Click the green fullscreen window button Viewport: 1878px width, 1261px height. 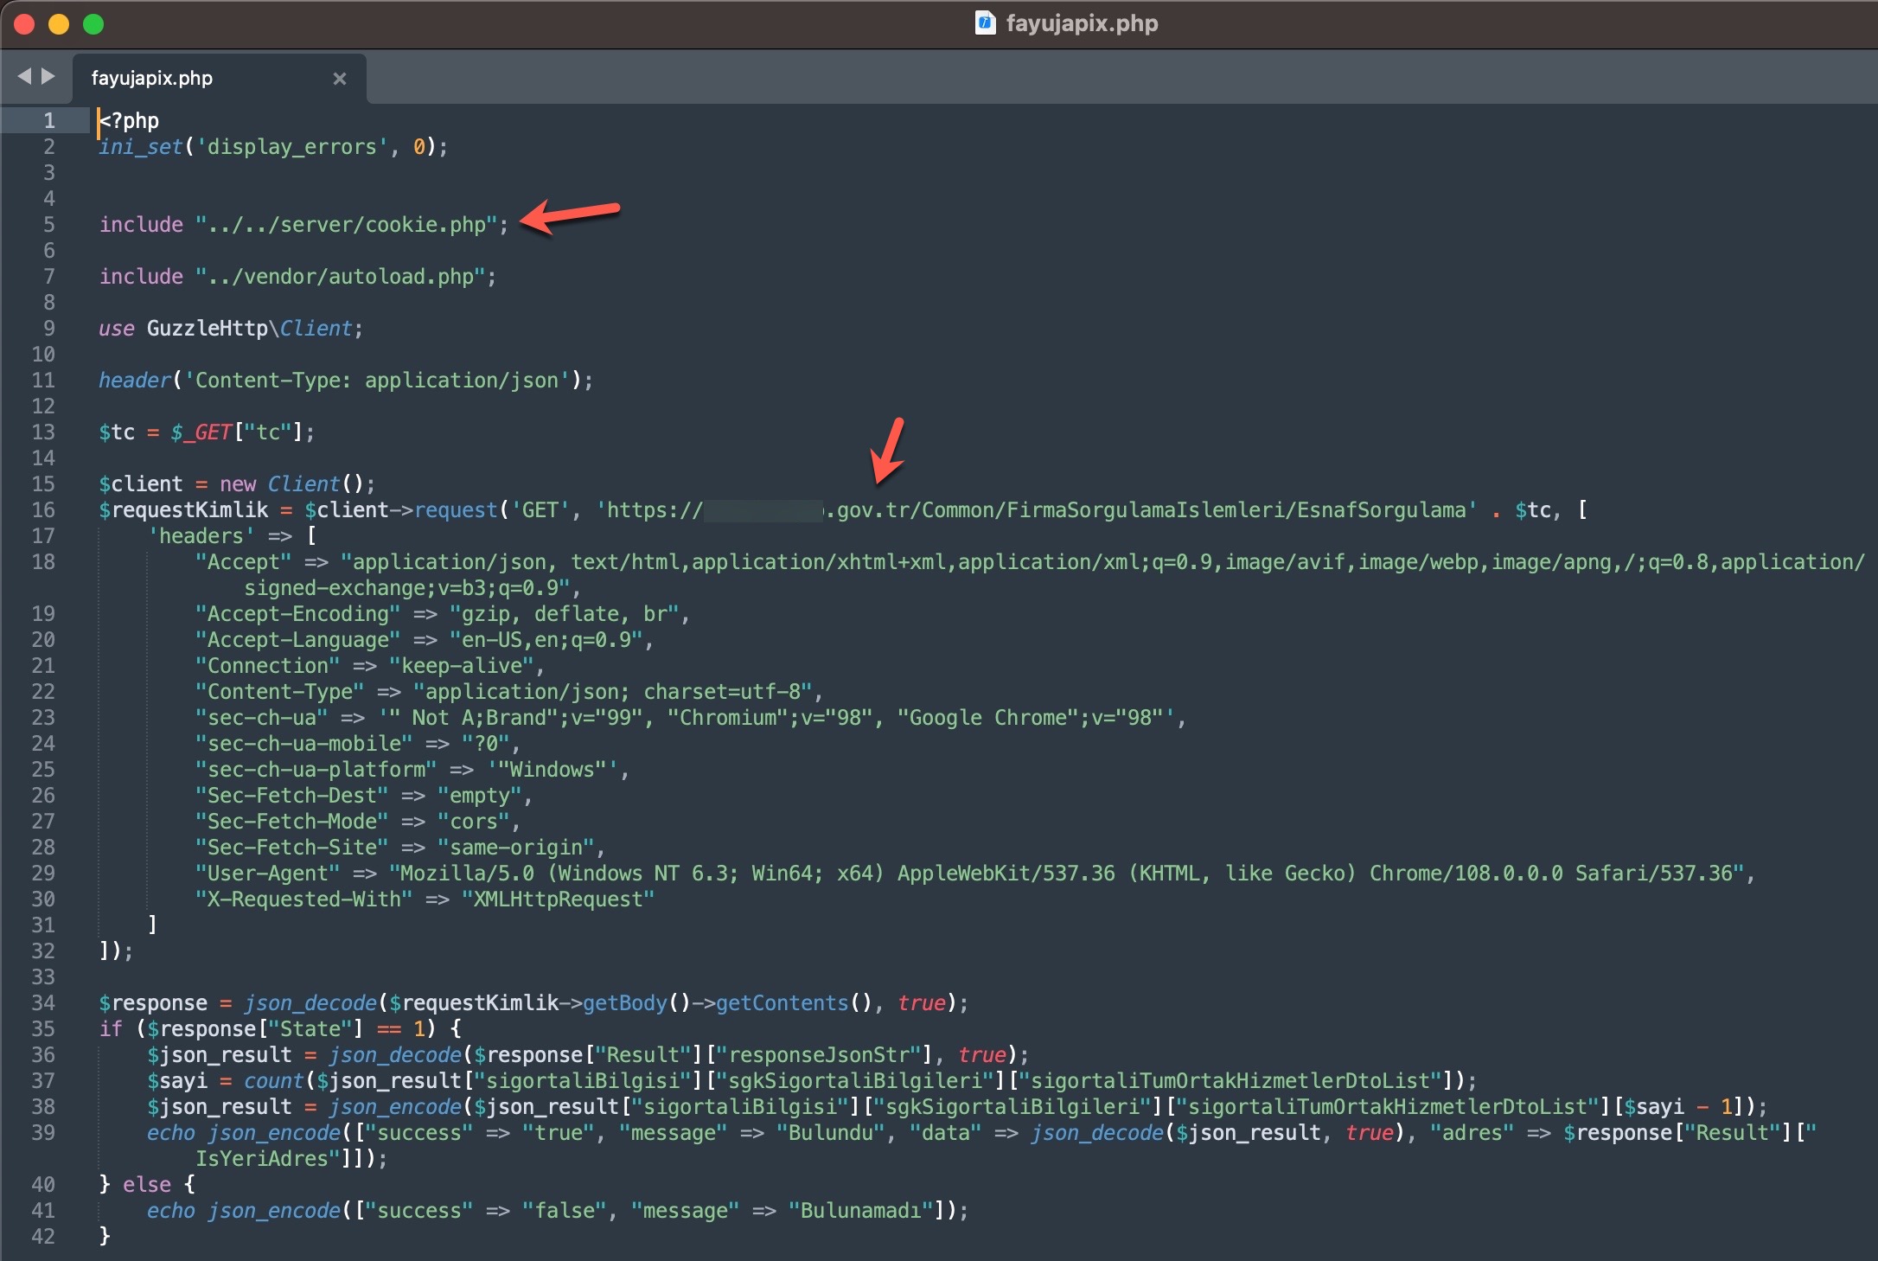(x=93, y=24)
